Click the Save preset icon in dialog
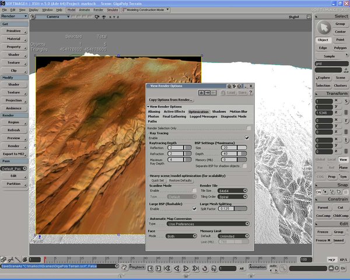 pos(242,92)
